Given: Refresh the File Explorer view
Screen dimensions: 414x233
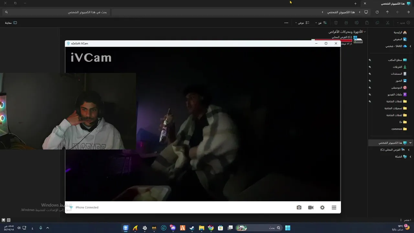Looking at the screenshot, I should coord(377,12).
